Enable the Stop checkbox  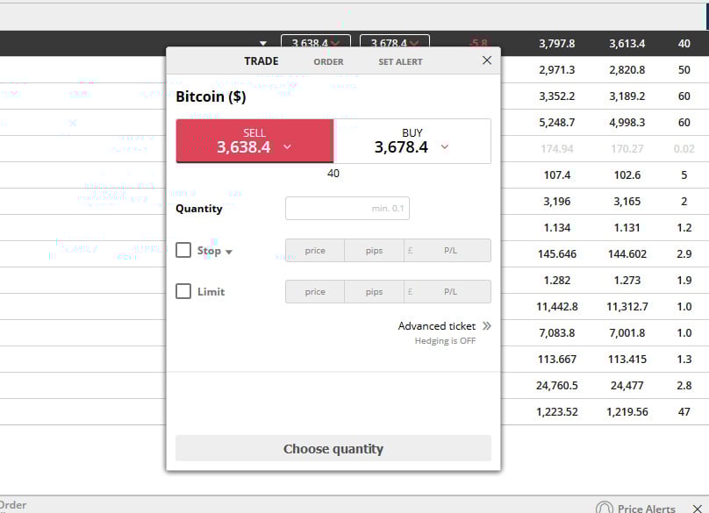[183, 250]
